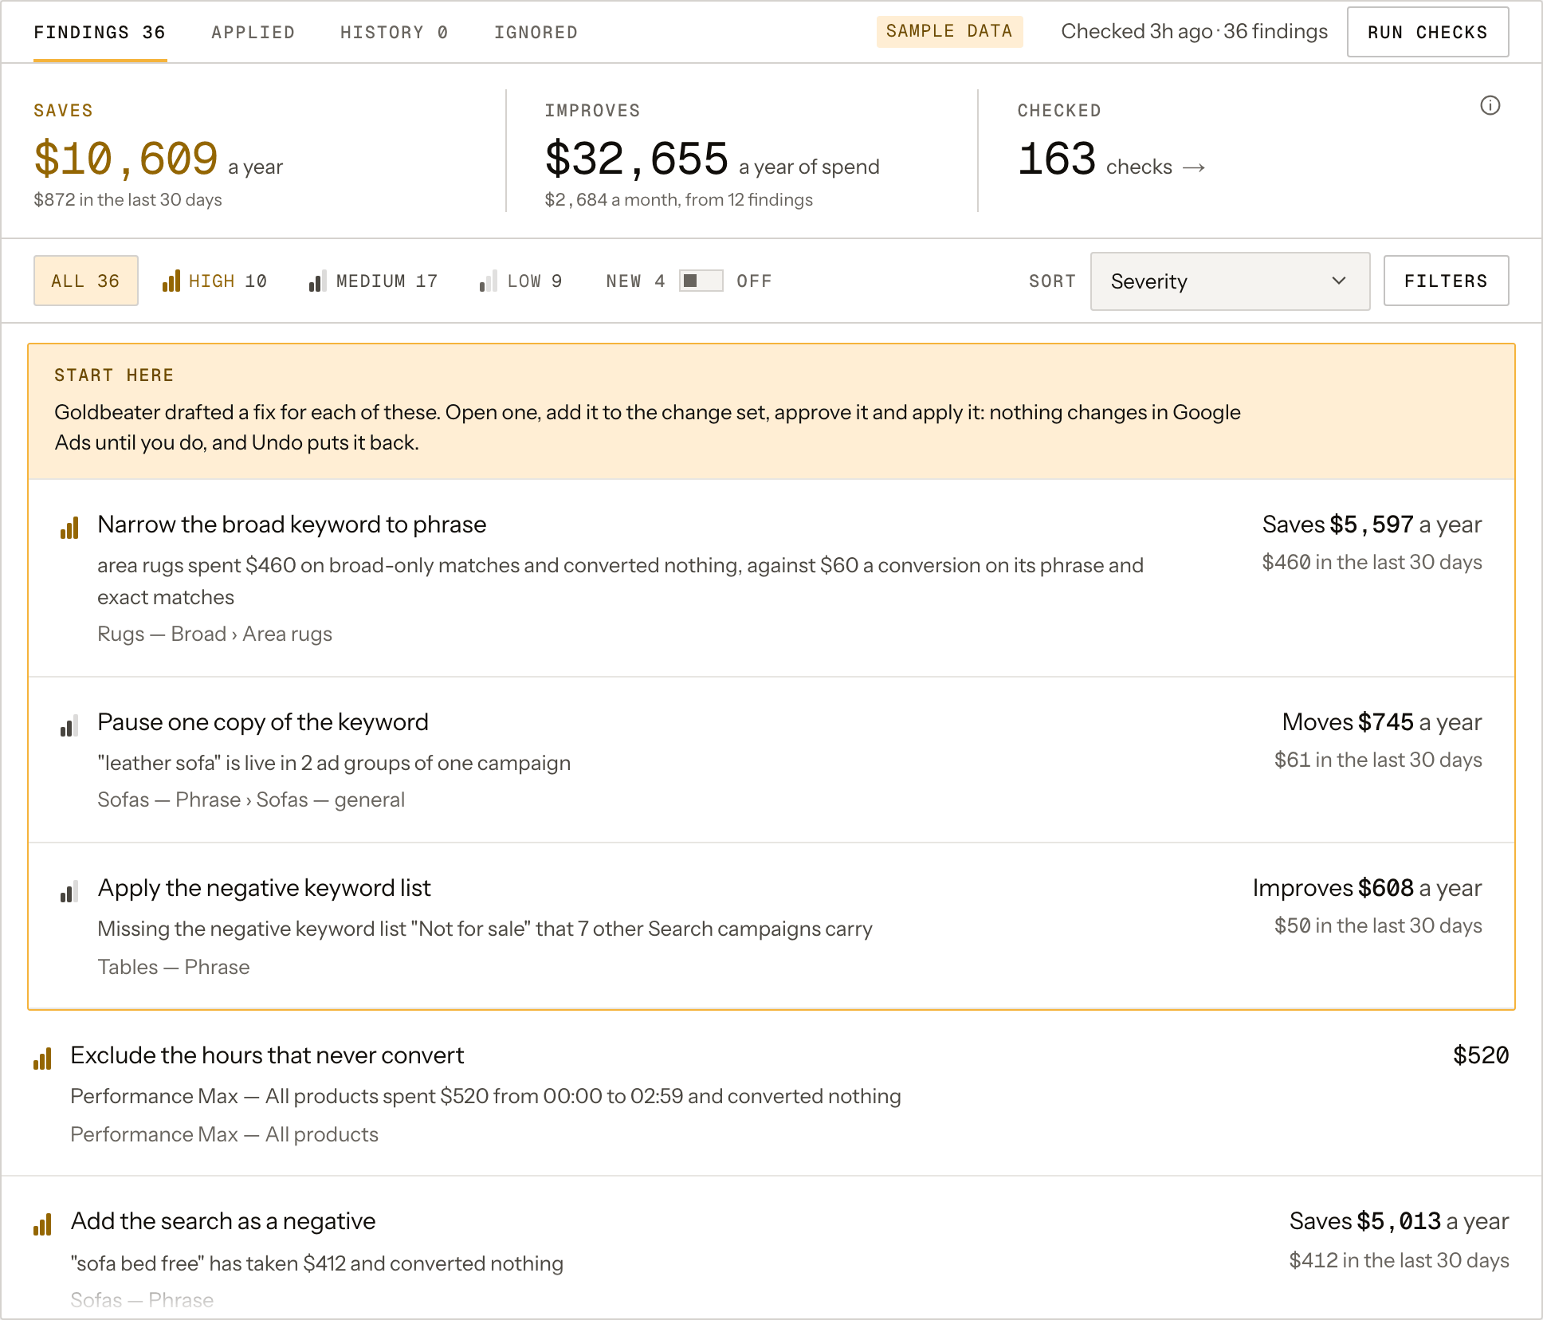This screenshot has height=1320, width=1543.
Task: Filter findings by HIGH 10
Action: tap(214, 281)
